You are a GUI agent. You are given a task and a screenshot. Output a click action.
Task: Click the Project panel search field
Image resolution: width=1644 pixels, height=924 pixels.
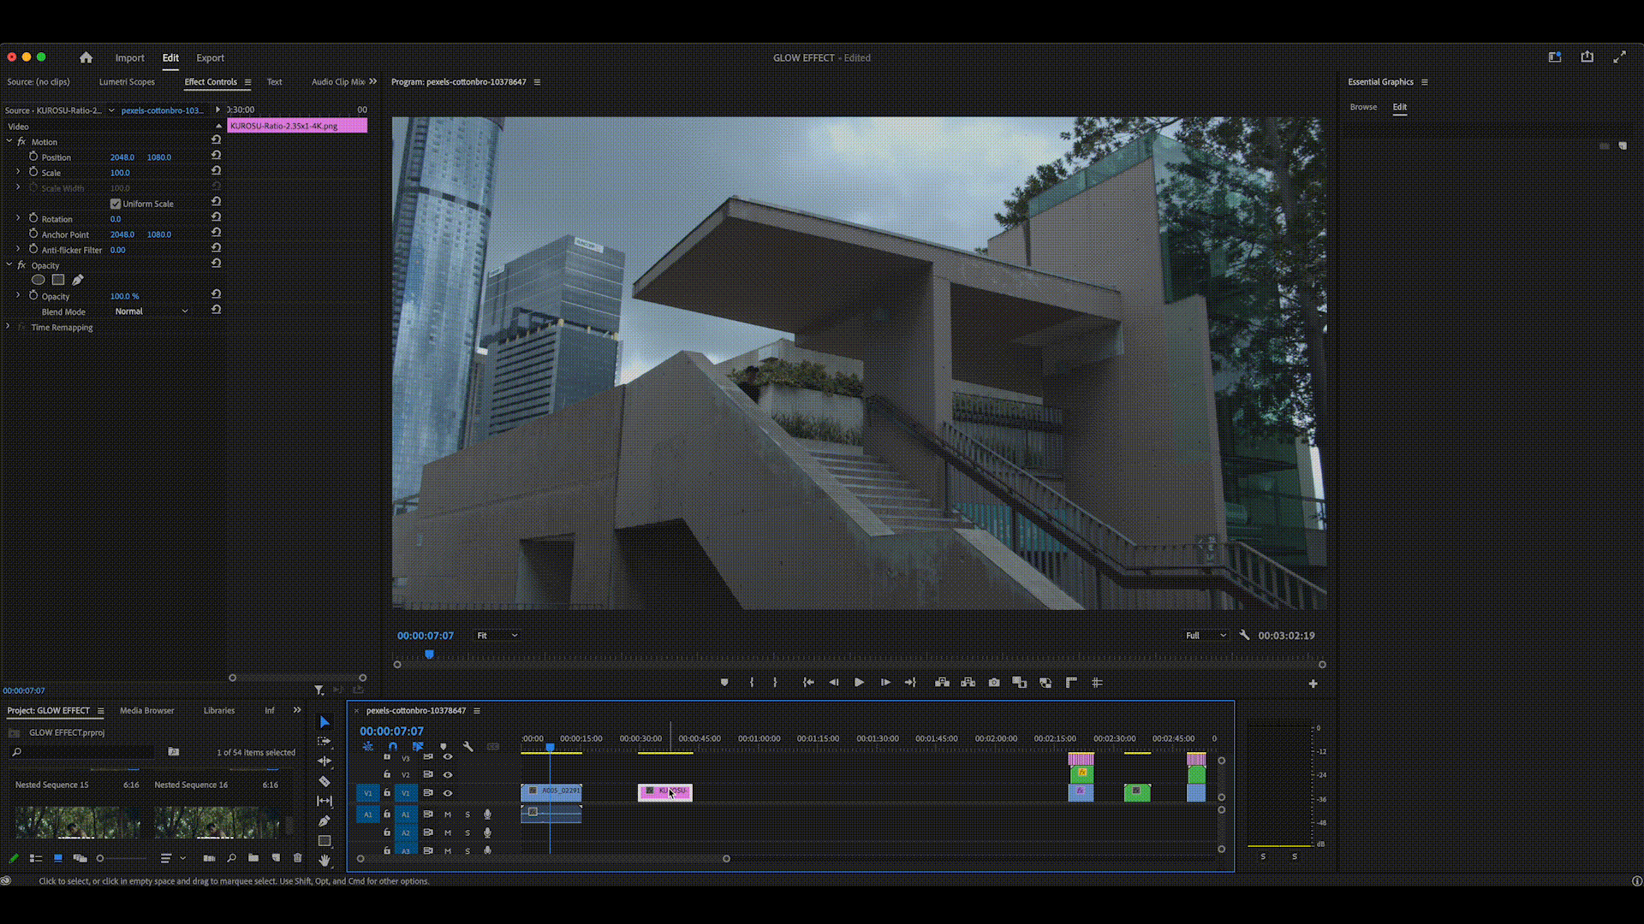[x=83, y=752]
